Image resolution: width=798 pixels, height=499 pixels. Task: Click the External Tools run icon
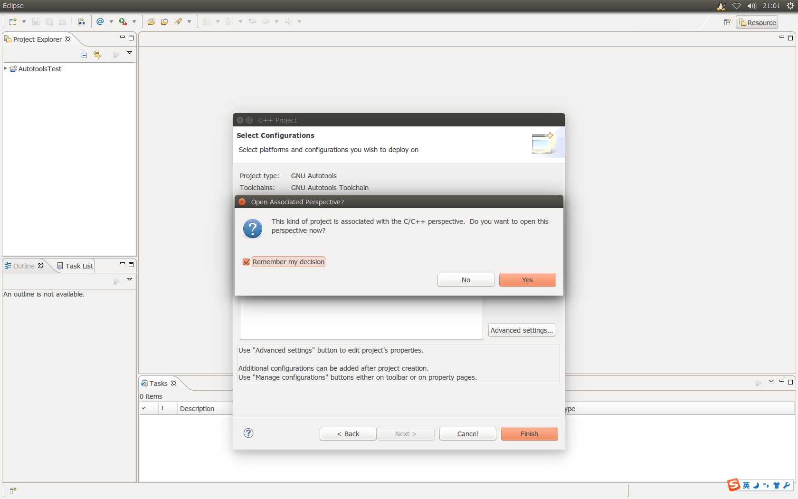click(x=123, y=21)
